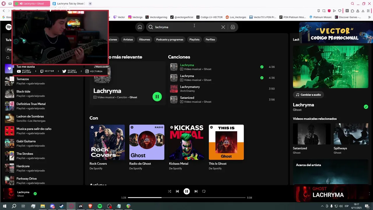The width and height of the screenshot is (373, 210).
Task: Seek within the song progress bar
Action: pos(186,198)
